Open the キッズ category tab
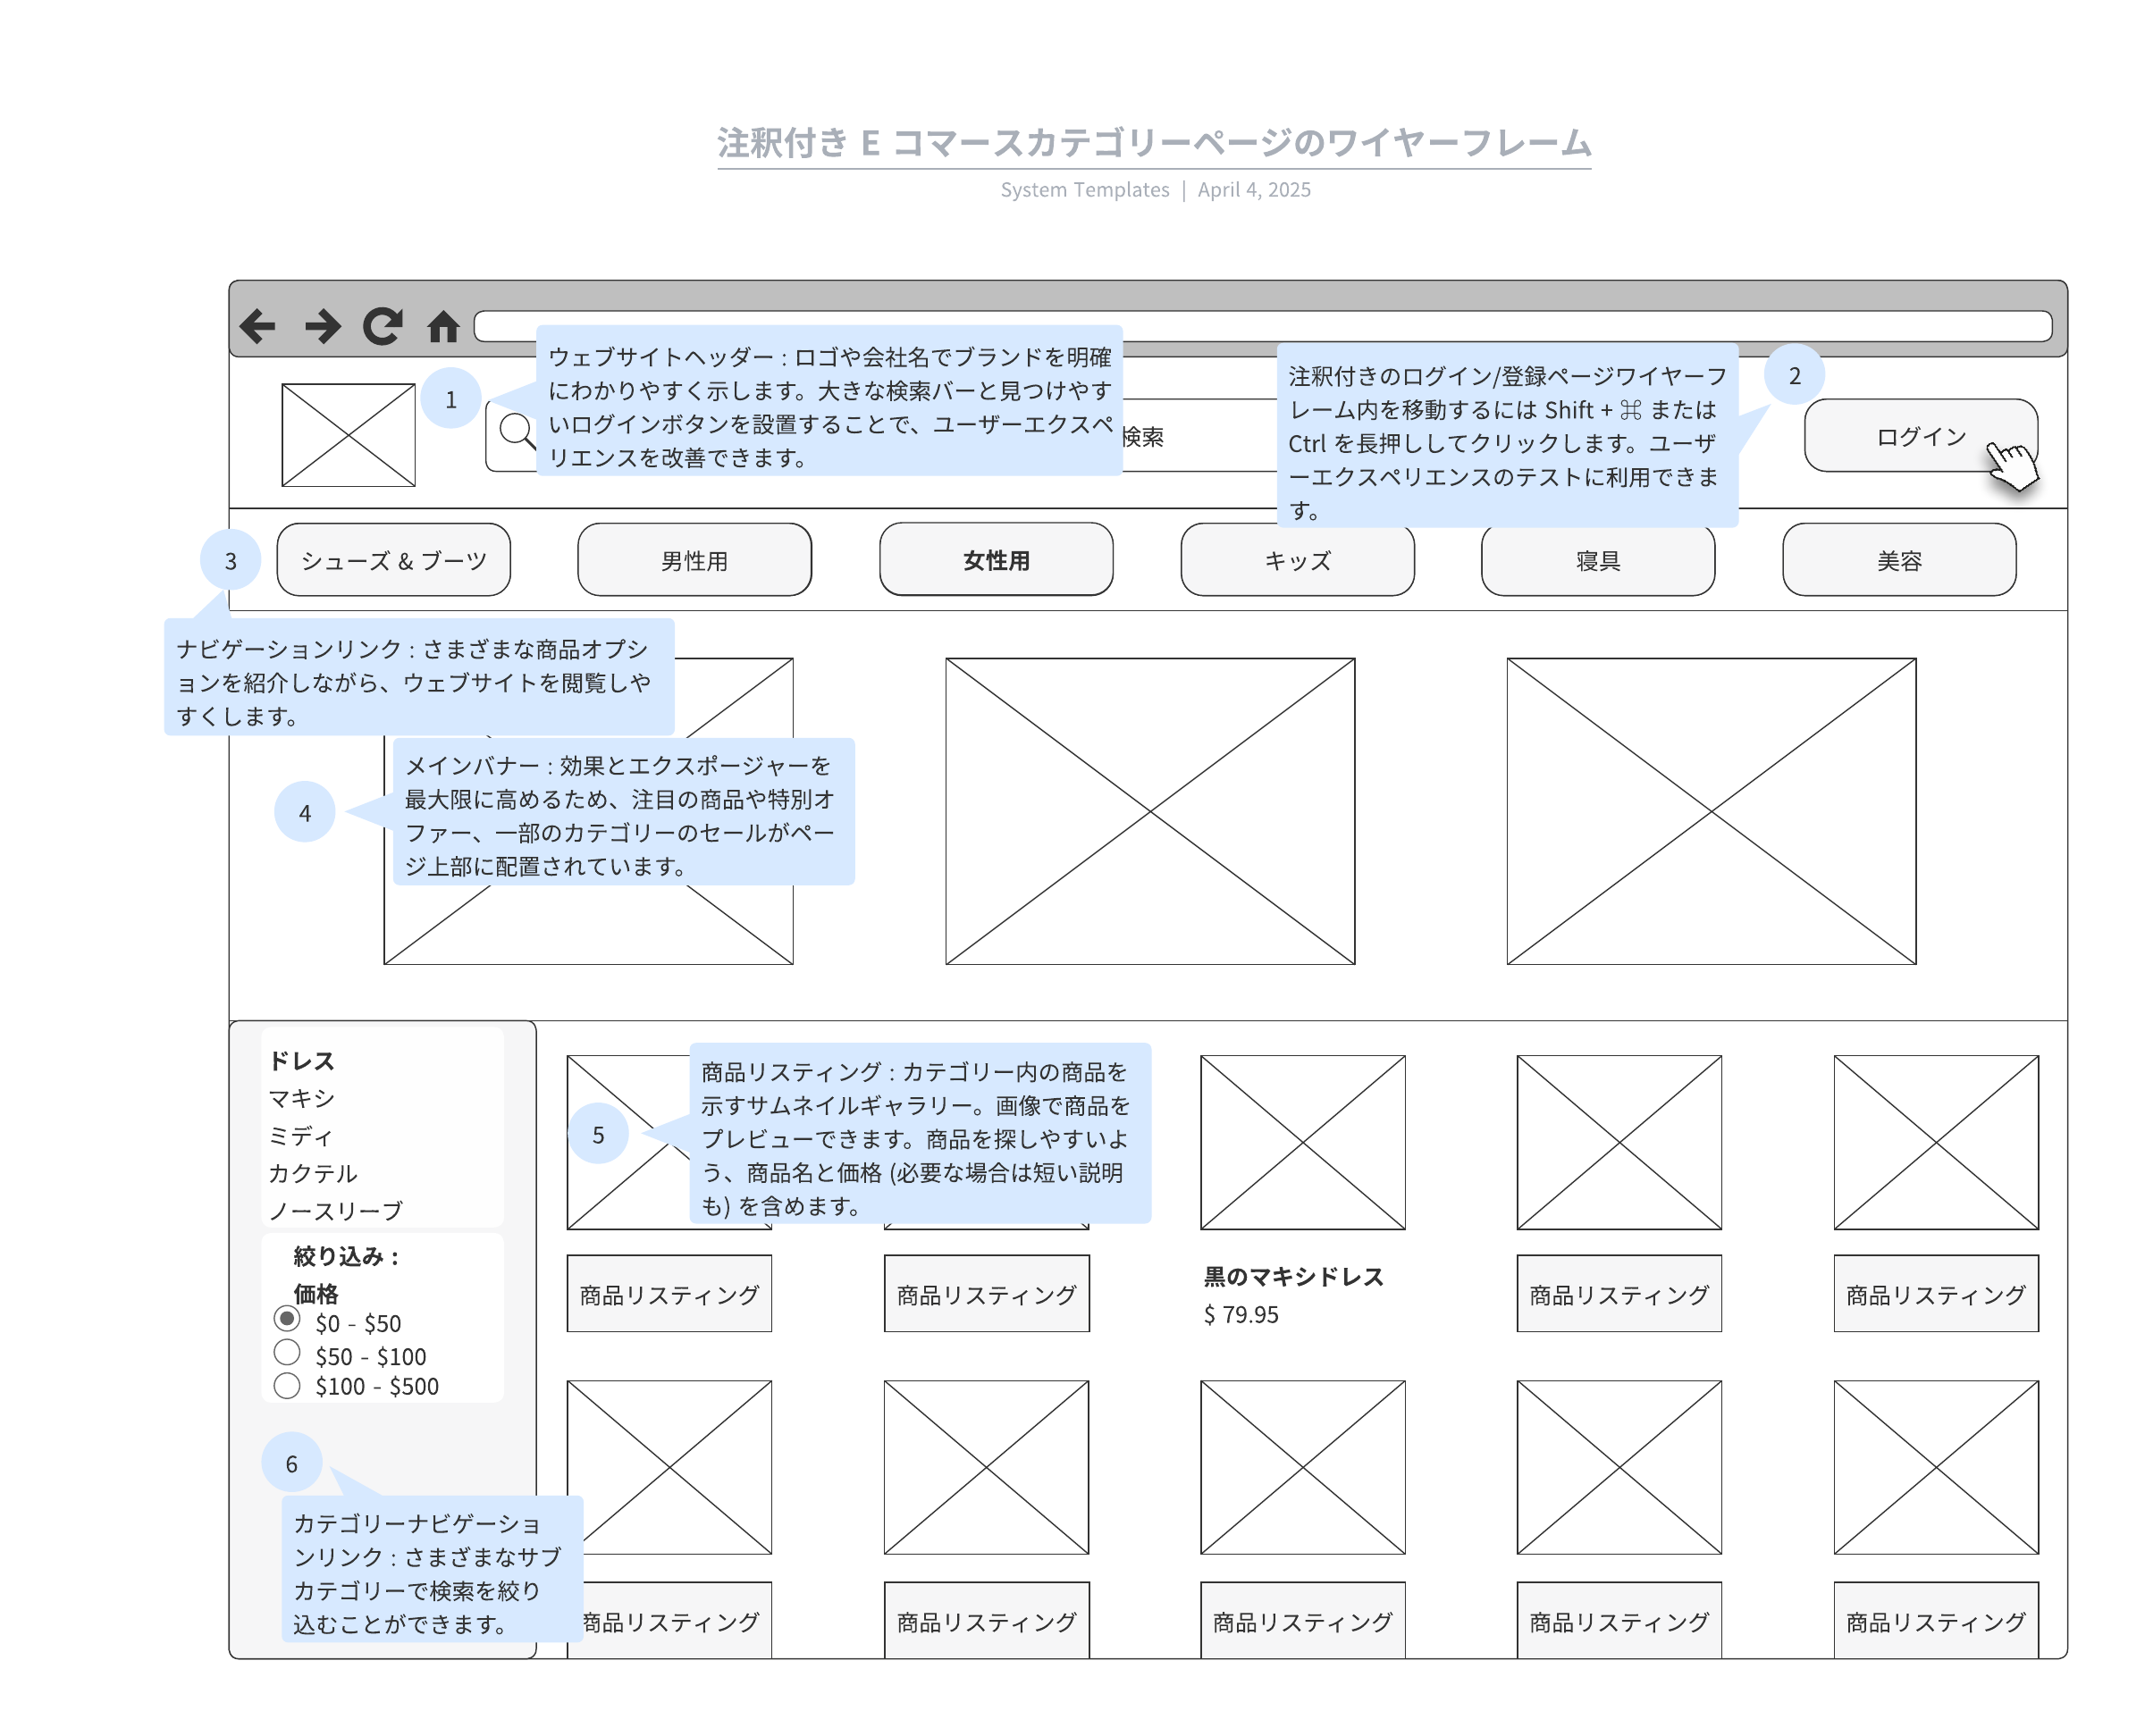2145x1736 pixels. point(1297,560)
